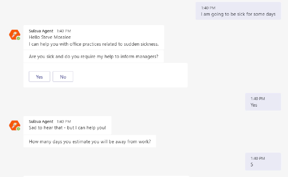Open Sulava Agent name above "Sad to hear that"
The height and width of the screenshot is (177, 288).
click(x=41, y=121)
